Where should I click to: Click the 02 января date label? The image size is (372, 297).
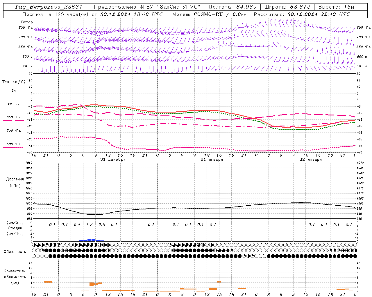tap(311, 160)
